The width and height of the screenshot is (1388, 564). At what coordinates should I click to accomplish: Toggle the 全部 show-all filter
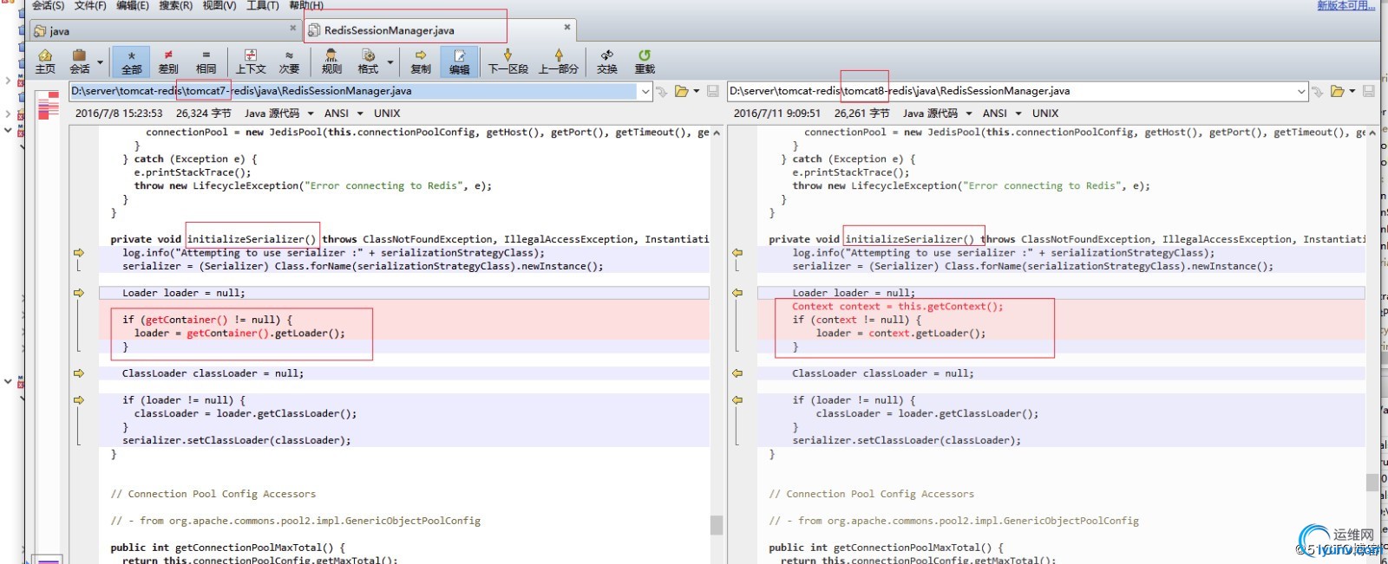coord(131,62)
